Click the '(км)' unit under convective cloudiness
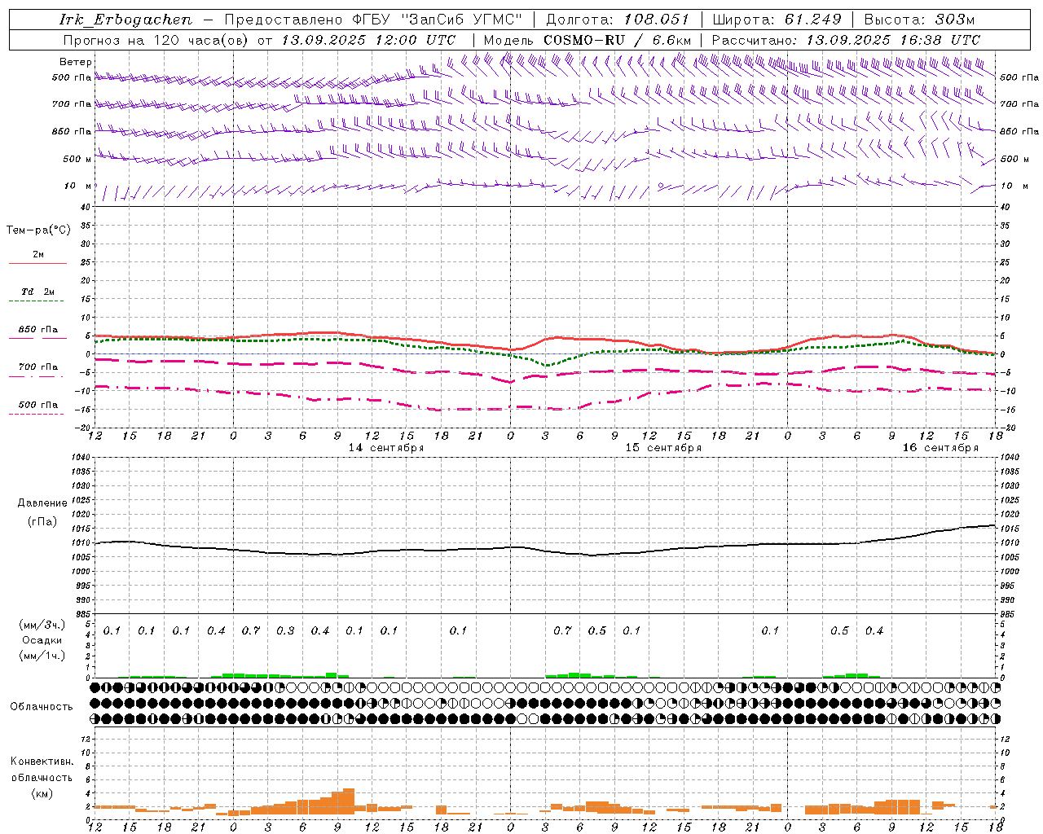Screen dimensions: 1043x834 (x=42, y=793)
